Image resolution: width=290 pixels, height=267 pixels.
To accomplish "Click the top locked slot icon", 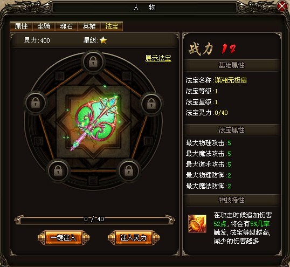I will (93, 61).
